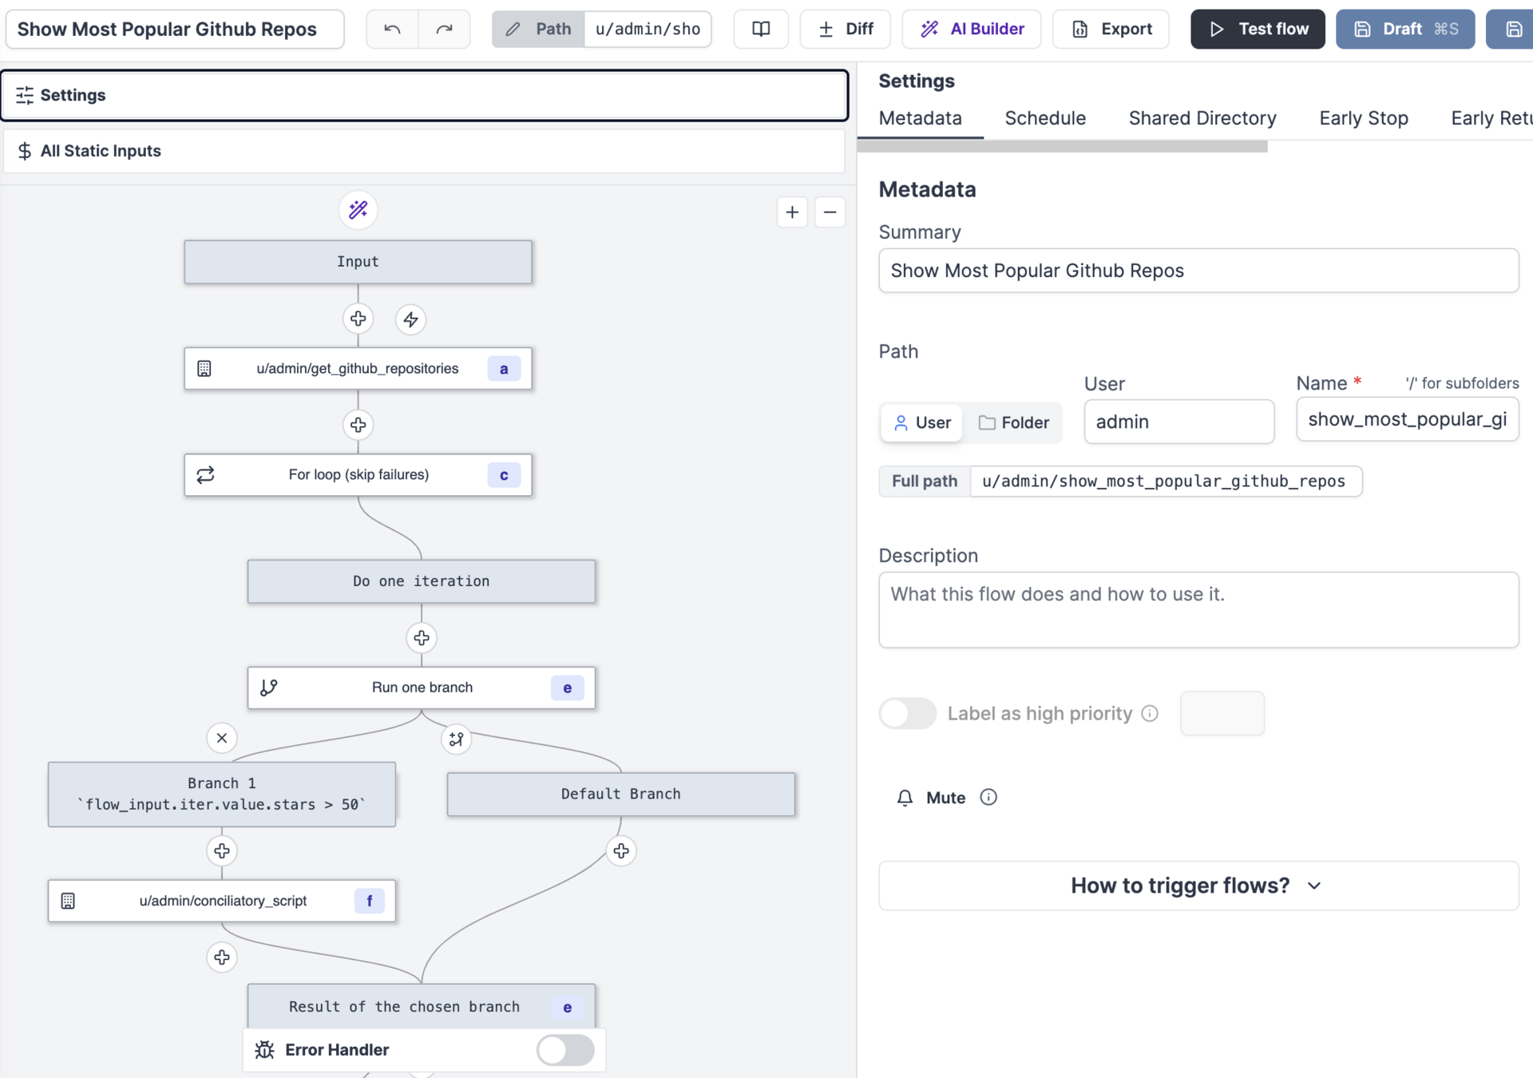The width and height of the screenshot is (1533, 1078).
Task: Open the For loop (skip failures) step
Action: coord(358,475)
